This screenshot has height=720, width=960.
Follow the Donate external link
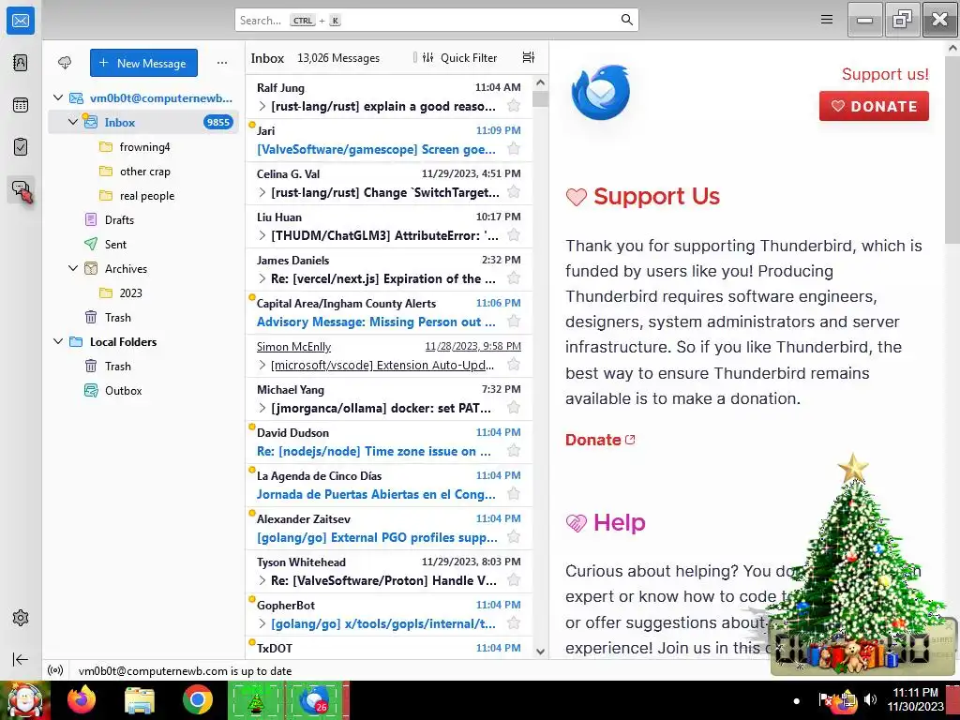coord(600,440)
